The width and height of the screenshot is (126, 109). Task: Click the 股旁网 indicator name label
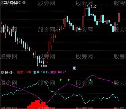10,72
